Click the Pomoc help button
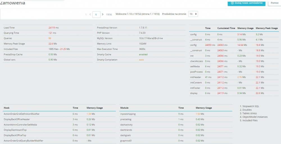The image size is (281, 144). click(x=274, y=3)
